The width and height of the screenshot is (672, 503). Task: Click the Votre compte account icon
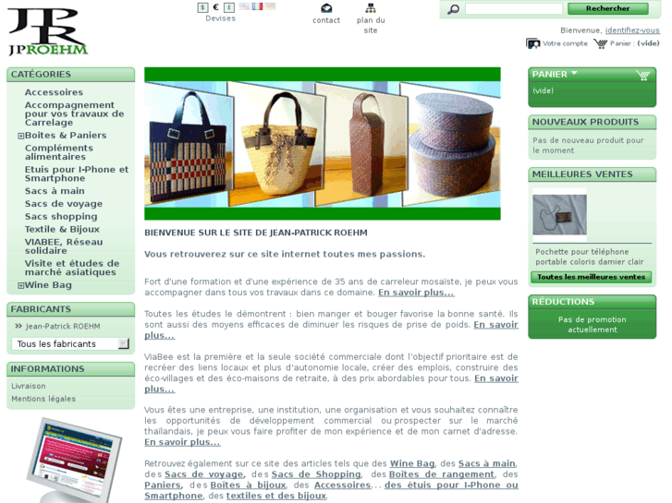point(533,43)
